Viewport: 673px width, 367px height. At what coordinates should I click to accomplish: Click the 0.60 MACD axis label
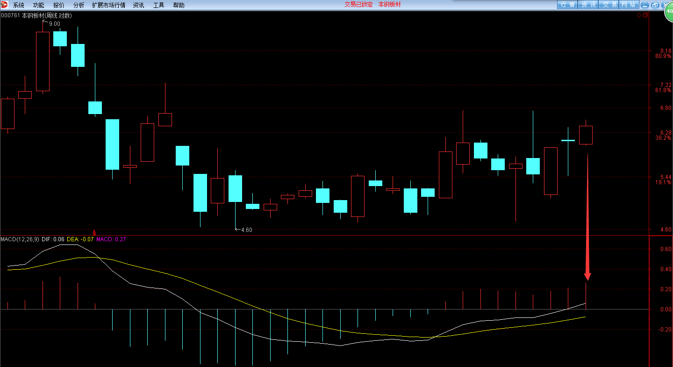pyautogui.click(x=666, y=249)
